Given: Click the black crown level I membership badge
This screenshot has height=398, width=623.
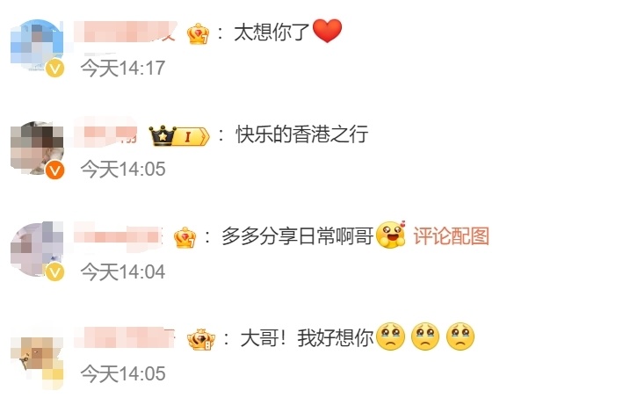Looking at the screenshot, I should [x=179, y=136].
